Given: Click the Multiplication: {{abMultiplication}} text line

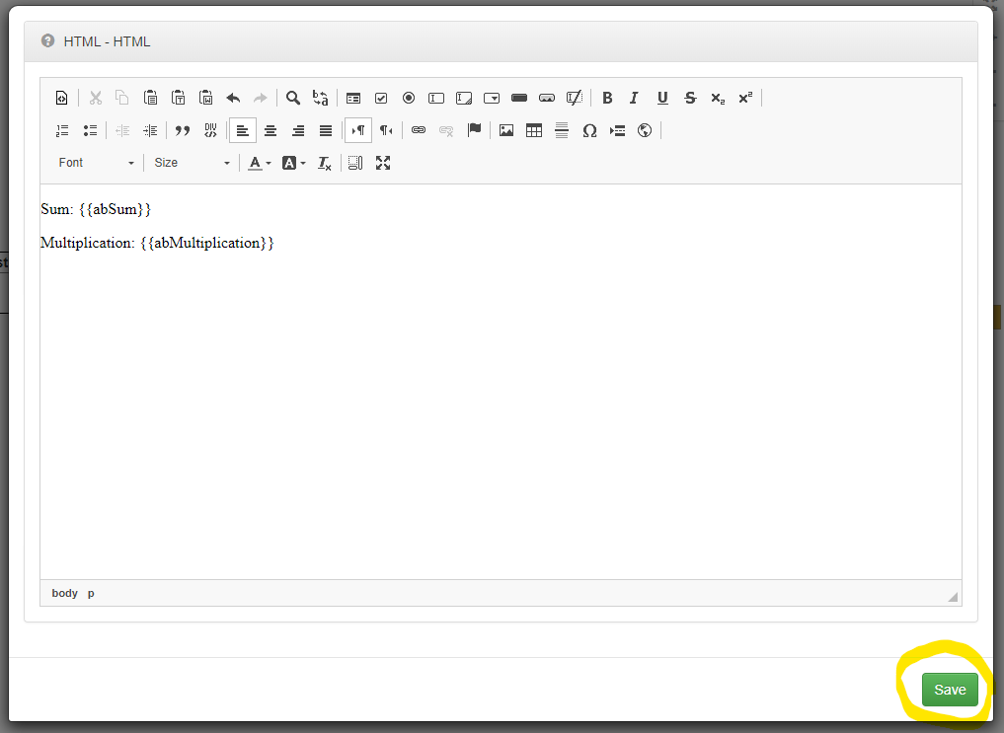Looking at the screenshot, I should (157, 243).
